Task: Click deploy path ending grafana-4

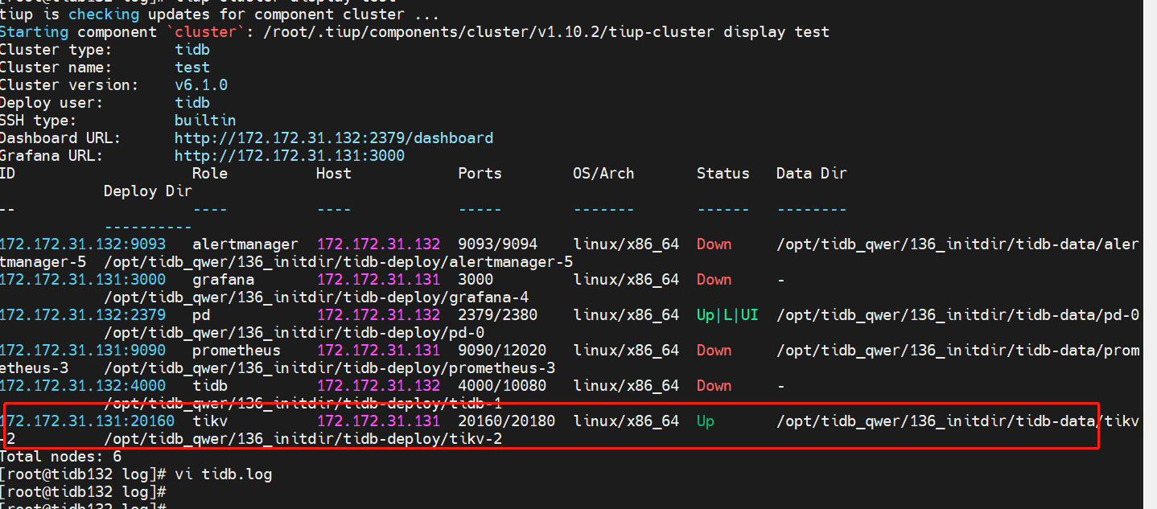Action: 316,298
